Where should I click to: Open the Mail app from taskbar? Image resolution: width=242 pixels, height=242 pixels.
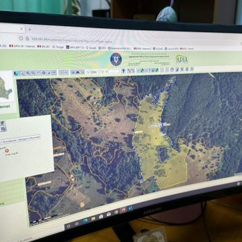(x=109, y=214)
